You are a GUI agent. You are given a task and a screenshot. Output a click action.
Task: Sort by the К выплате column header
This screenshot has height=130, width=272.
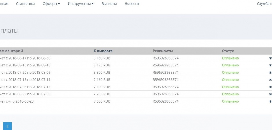pos(103,51)
